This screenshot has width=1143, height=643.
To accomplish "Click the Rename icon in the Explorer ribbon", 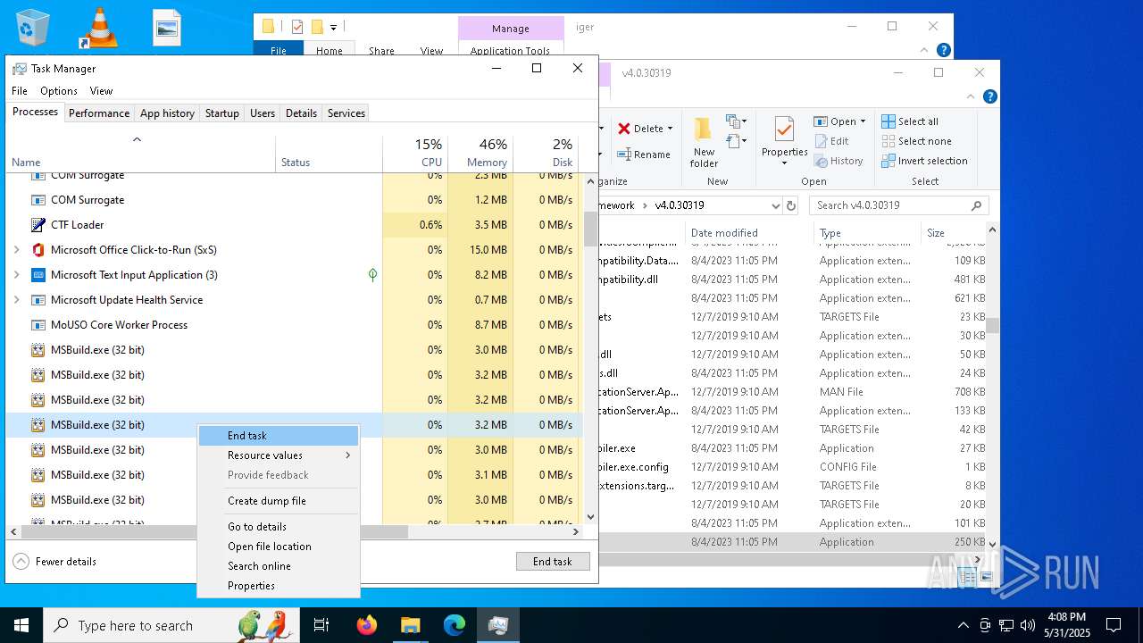I will 624,154.
